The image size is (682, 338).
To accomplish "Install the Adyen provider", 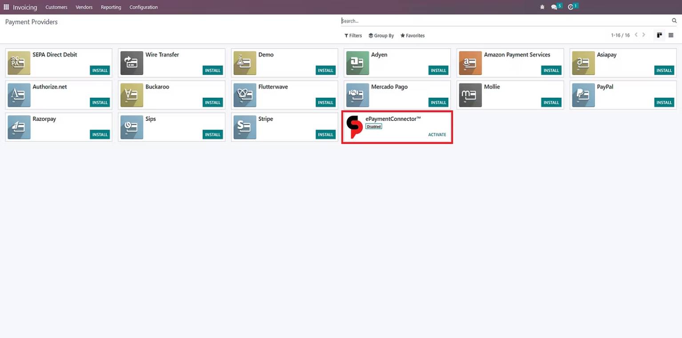I will tap(438, 70).
